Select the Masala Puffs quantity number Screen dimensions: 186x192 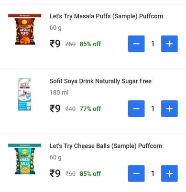[153, 44]
